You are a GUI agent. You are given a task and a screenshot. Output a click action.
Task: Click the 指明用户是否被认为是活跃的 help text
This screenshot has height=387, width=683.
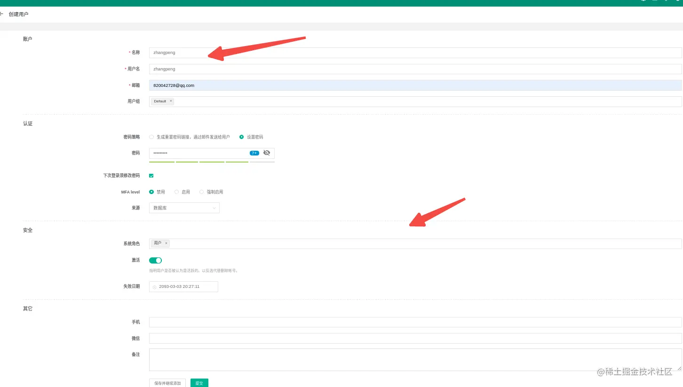[193, 271]
